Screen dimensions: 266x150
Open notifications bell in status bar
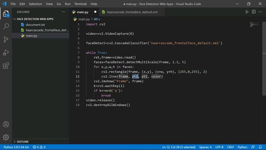[260, 147]
